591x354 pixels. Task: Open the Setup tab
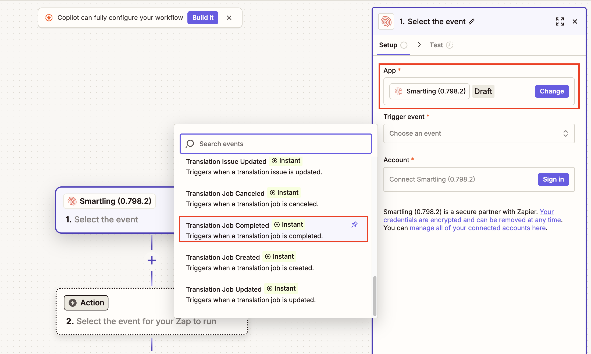[x=388, y=45]
